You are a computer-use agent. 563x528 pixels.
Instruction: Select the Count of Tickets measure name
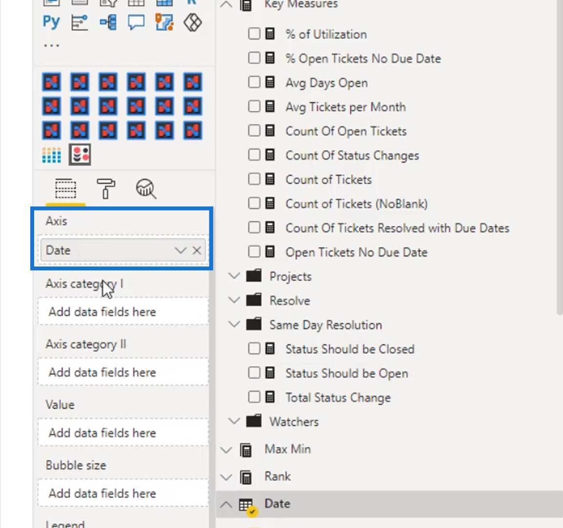pyautogui.click(x=328, y=179)
